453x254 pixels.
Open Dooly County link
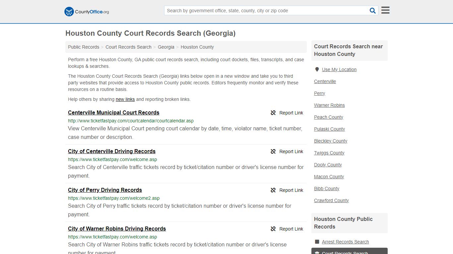tap(328, 165)
